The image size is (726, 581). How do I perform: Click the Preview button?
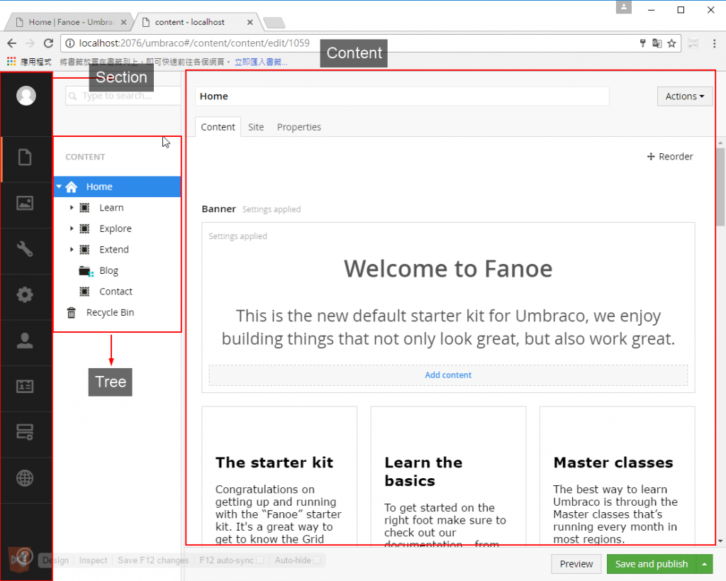click(576, 564)
